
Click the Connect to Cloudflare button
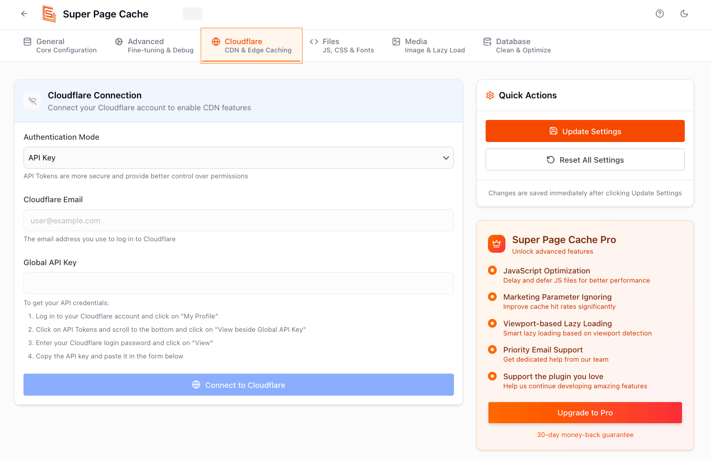point(239,385)
